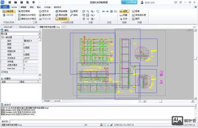Collapse the 一般设置 property group
This screenshot has height=128, width=198.
[3, 37]
